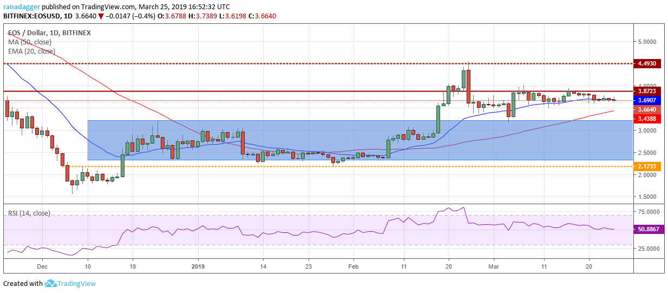Click the 3.4388 MA value label
The height and width of the screenshot is (293, 668).
[x=647, y=118]
